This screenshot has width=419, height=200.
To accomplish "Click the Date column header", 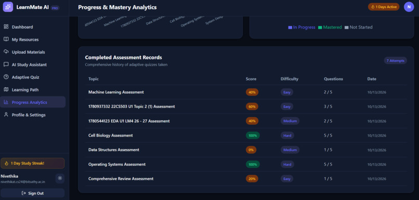I will [x=372, y=79].
